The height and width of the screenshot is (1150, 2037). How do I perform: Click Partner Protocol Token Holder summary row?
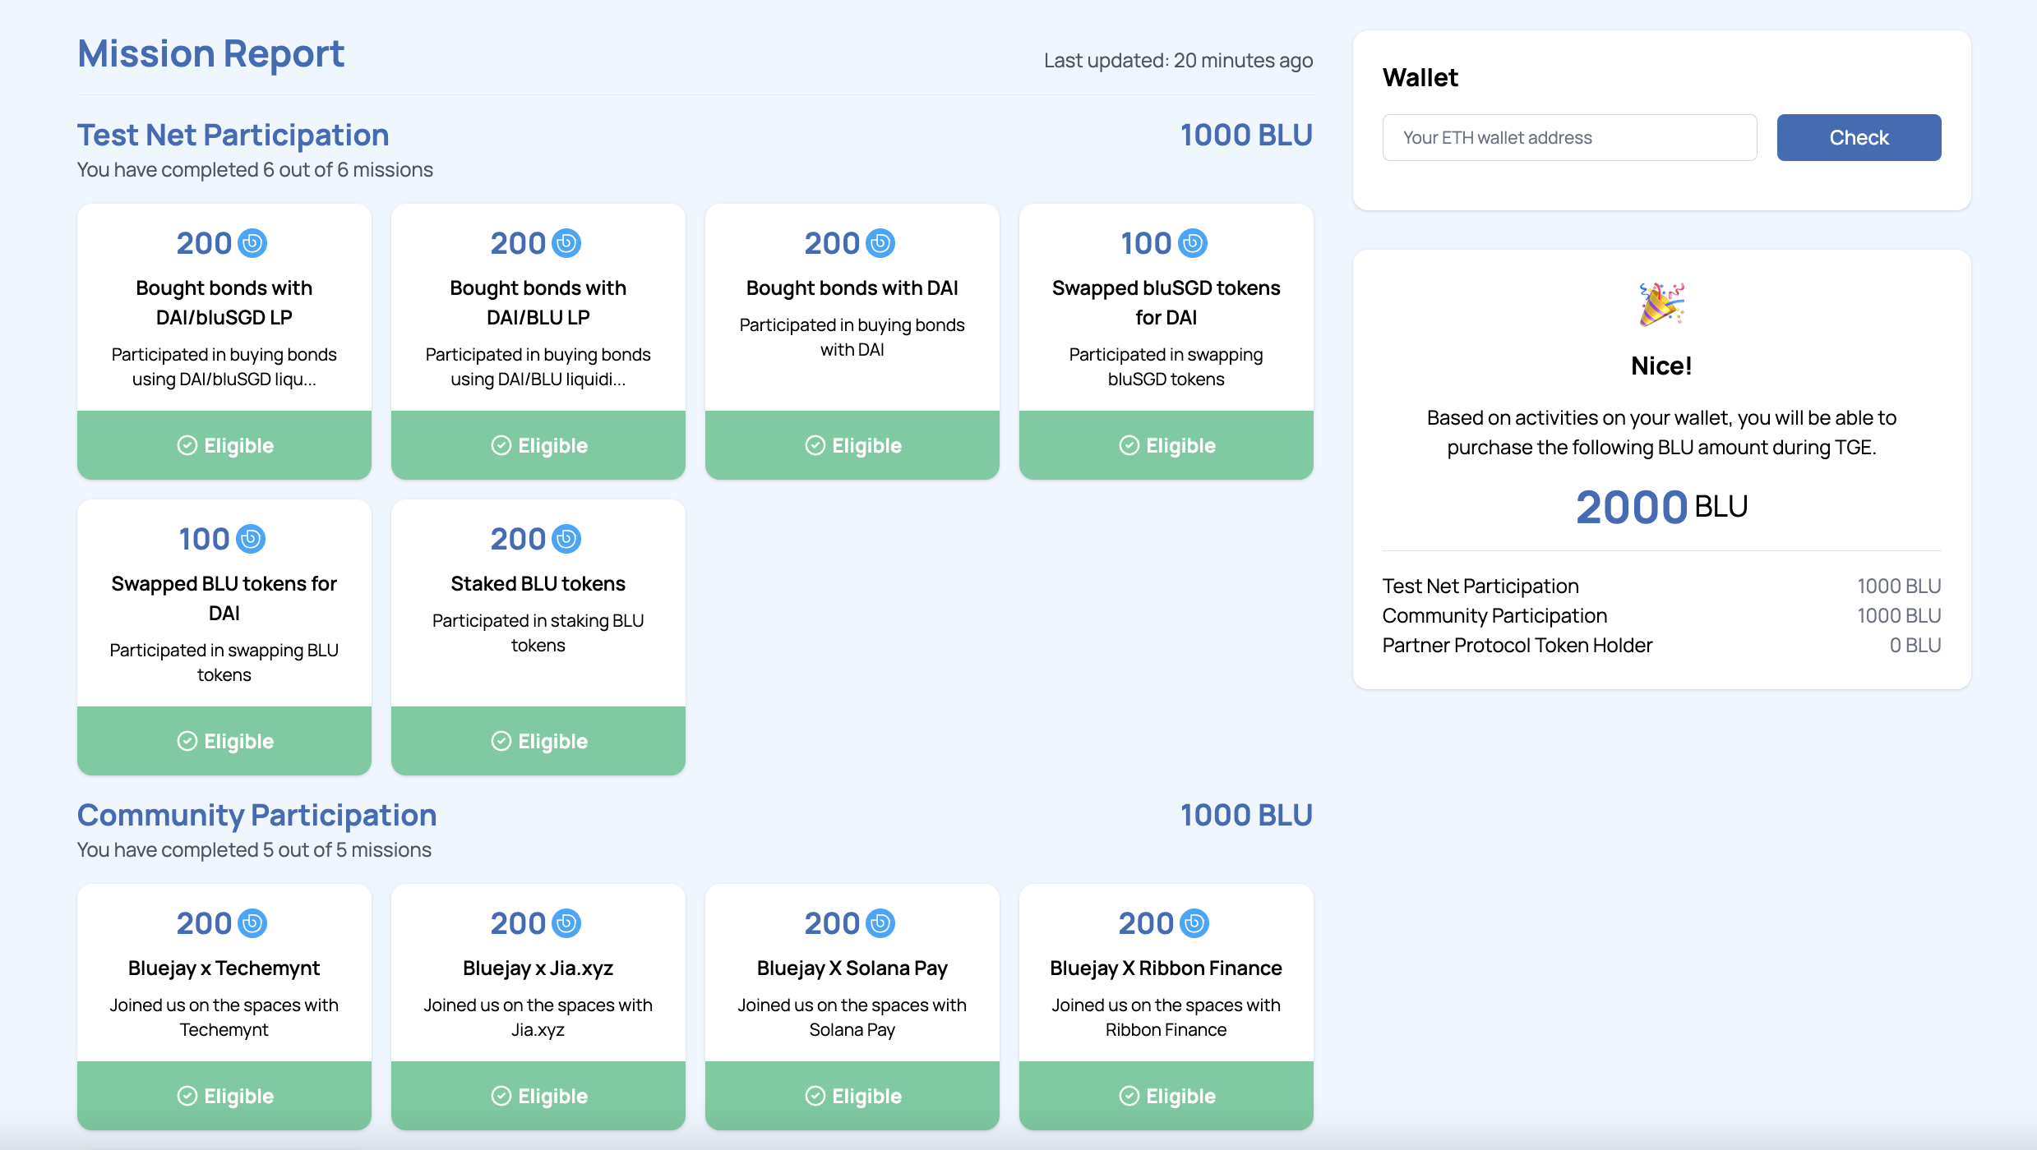click(1661, 646)
